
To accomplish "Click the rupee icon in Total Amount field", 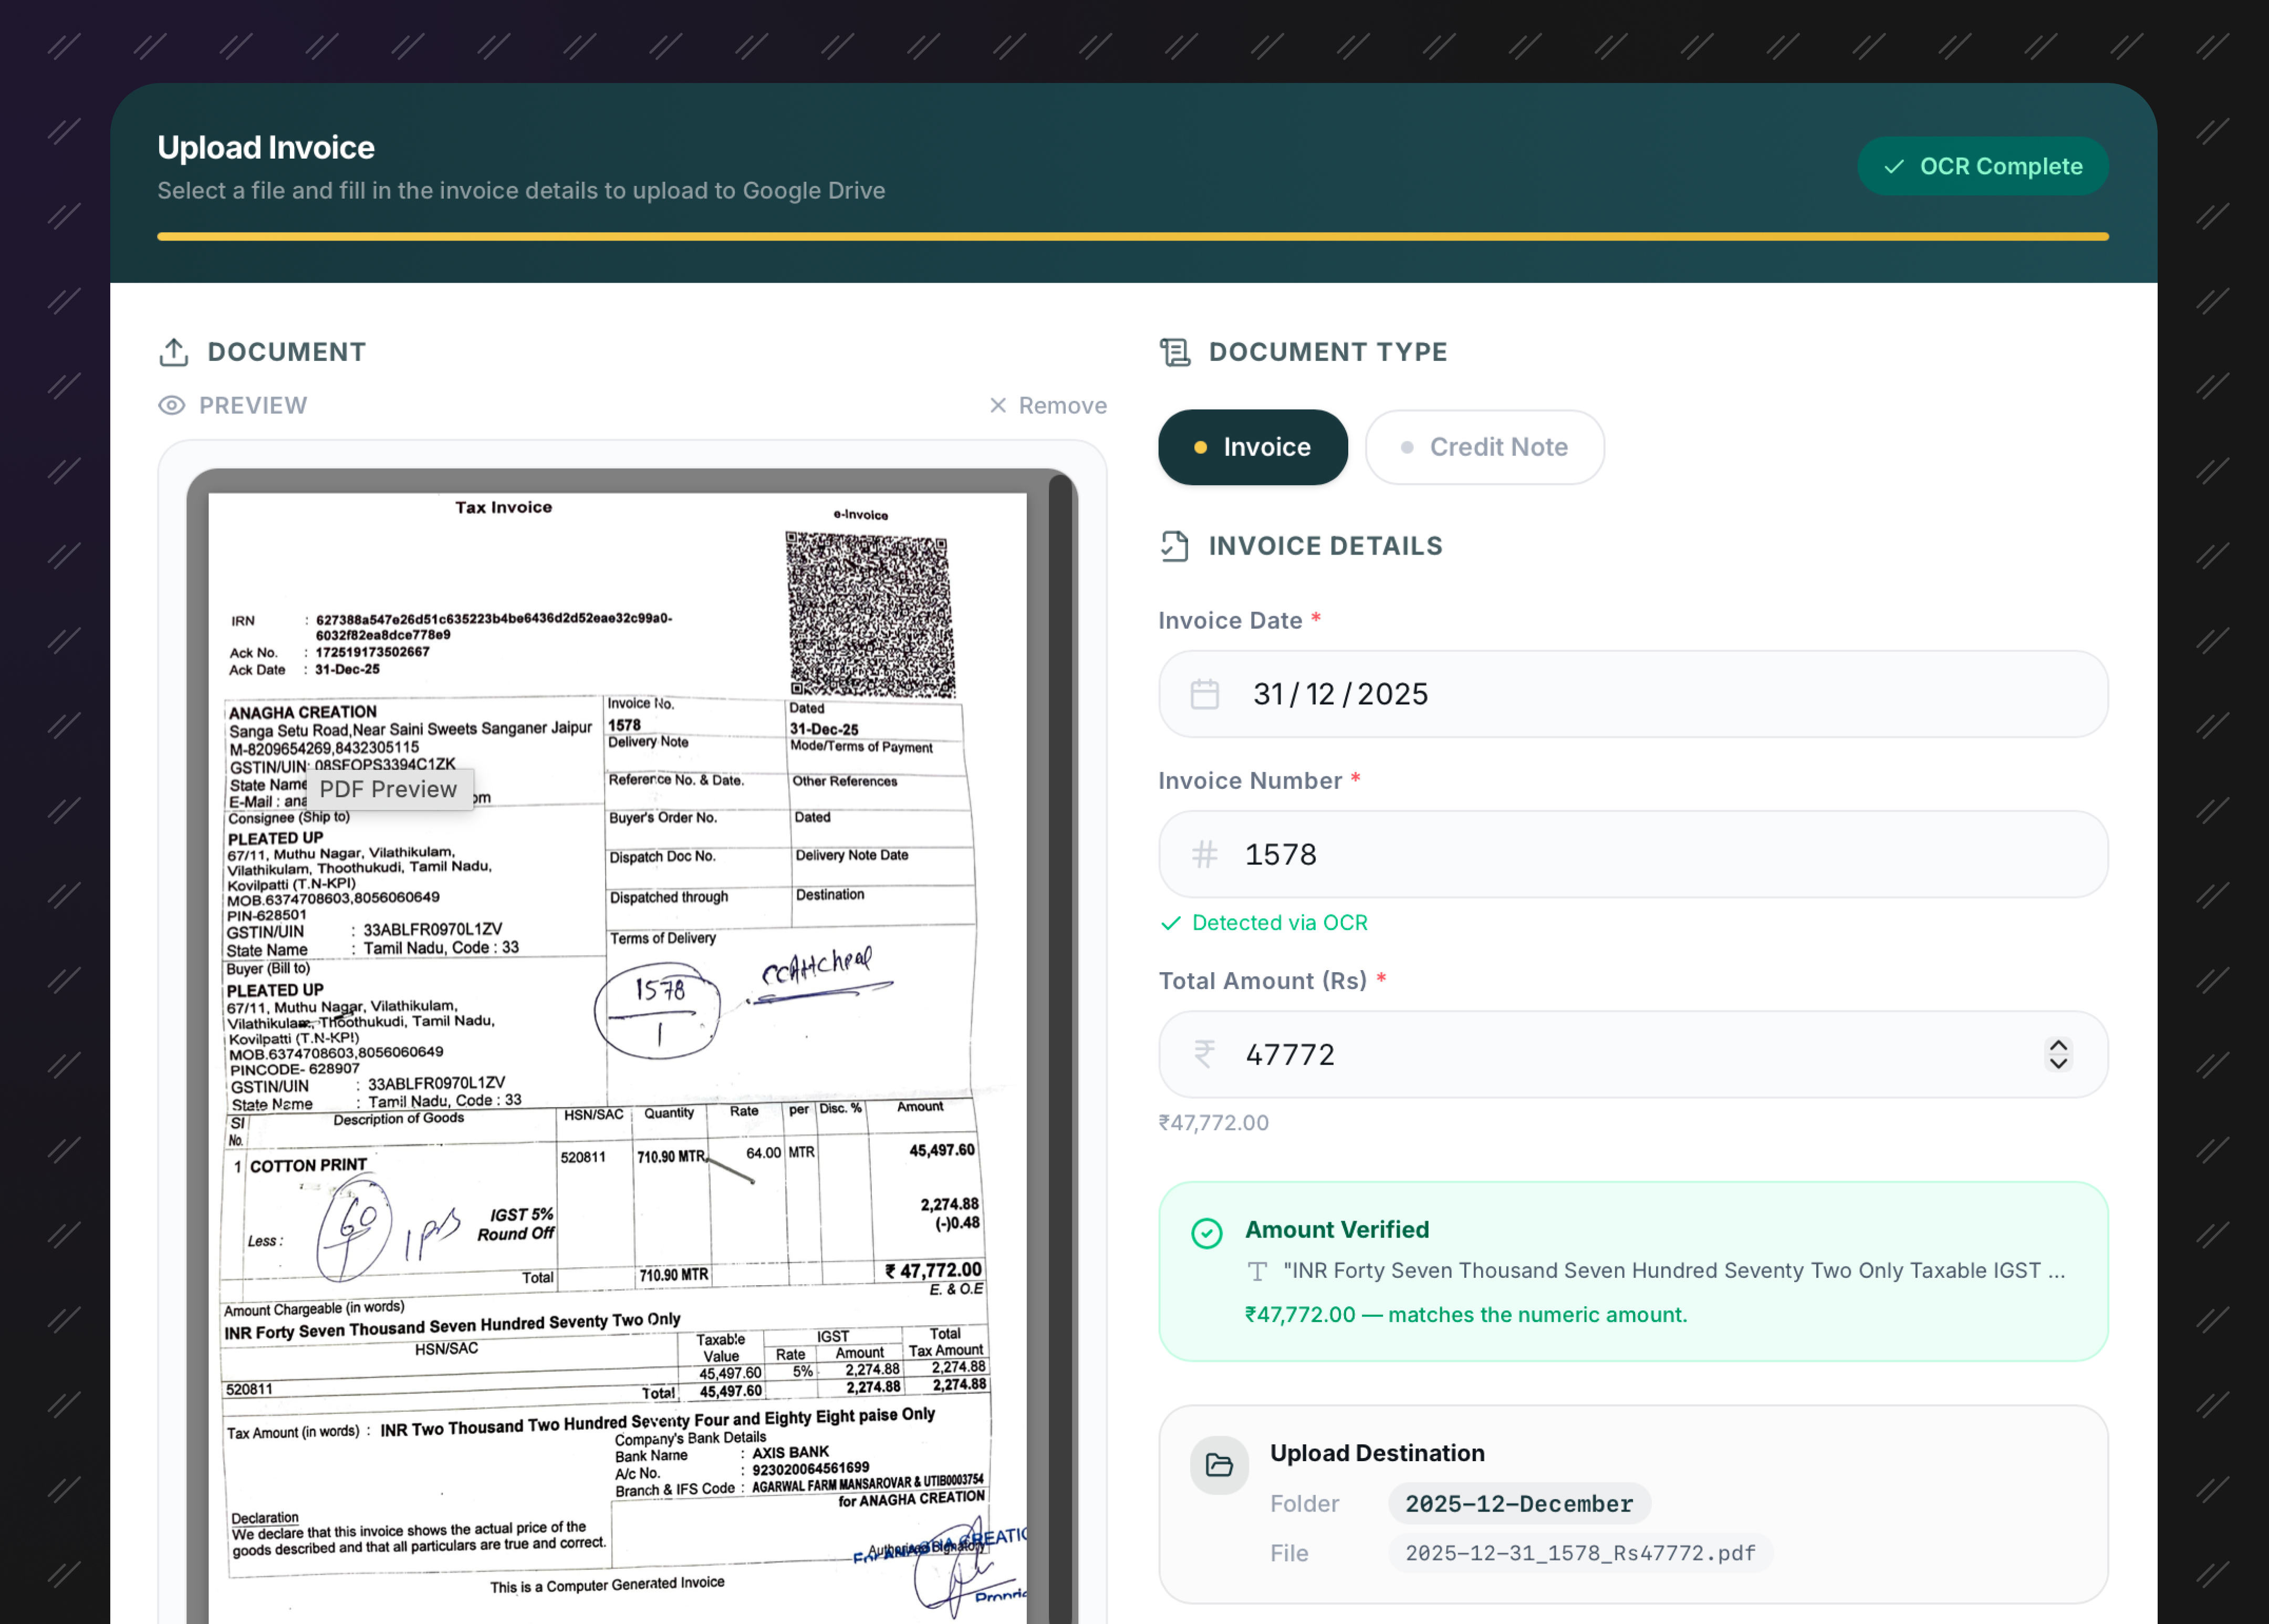I will pyautogui.click(x=1205, y=1054).
